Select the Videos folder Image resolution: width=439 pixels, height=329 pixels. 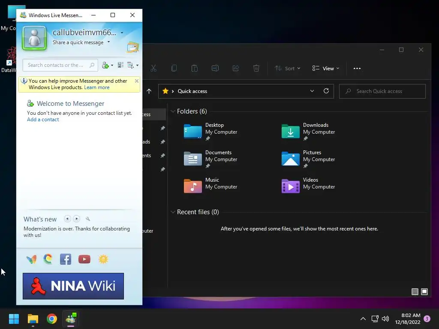[x=309, y=185]
